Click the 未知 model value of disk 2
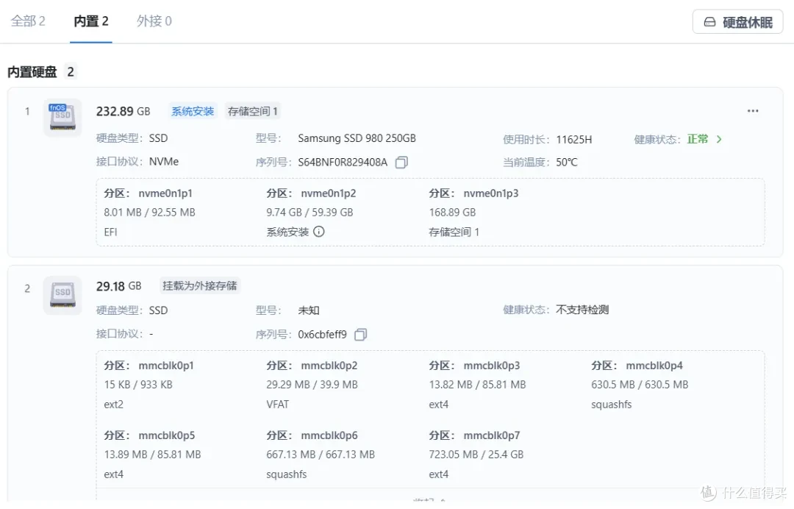The image size is (794, 509). tap(308, 310)
